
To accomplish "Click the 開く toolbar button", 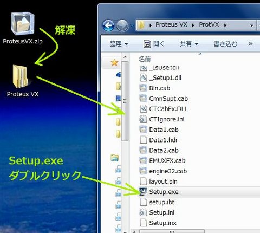I will click(154, 44).
